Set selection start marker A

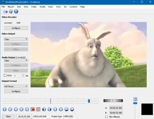(33, 109)
